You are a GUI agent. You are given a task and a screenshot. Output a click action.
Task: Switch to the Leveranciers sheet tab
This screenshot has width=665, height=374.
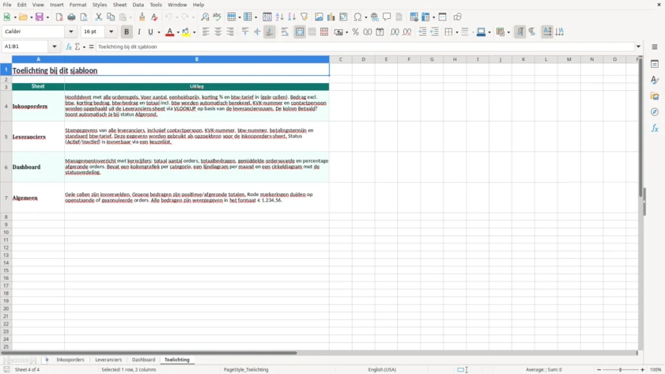pyautogui.click(x=108, y=360)
